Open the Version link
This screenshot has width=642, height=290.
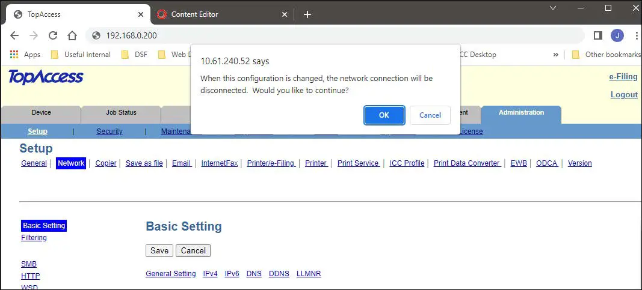(580, 163)
